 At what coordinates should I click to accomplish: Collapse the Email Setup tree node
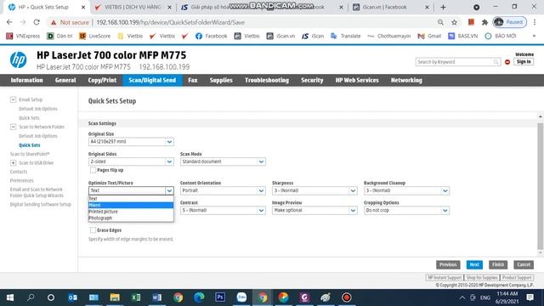point(14,99)
